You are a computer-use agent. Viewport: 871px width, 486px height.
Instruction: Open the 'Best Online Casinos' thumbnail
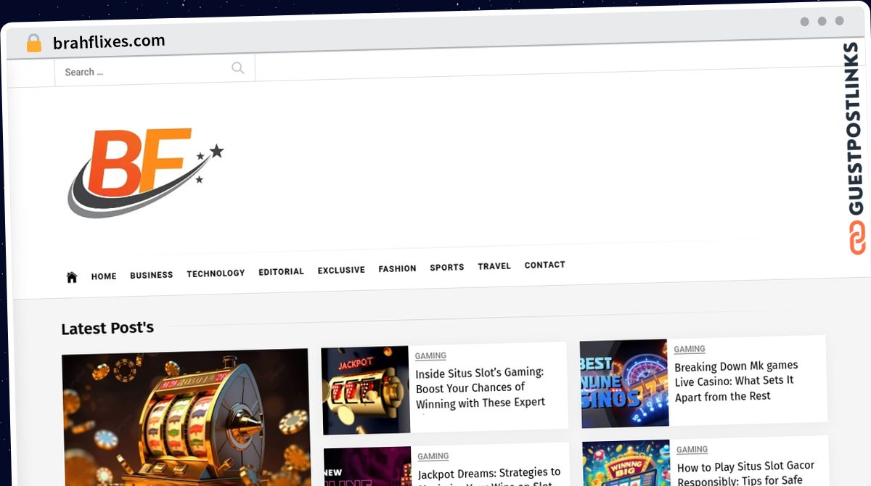point(624,383)
